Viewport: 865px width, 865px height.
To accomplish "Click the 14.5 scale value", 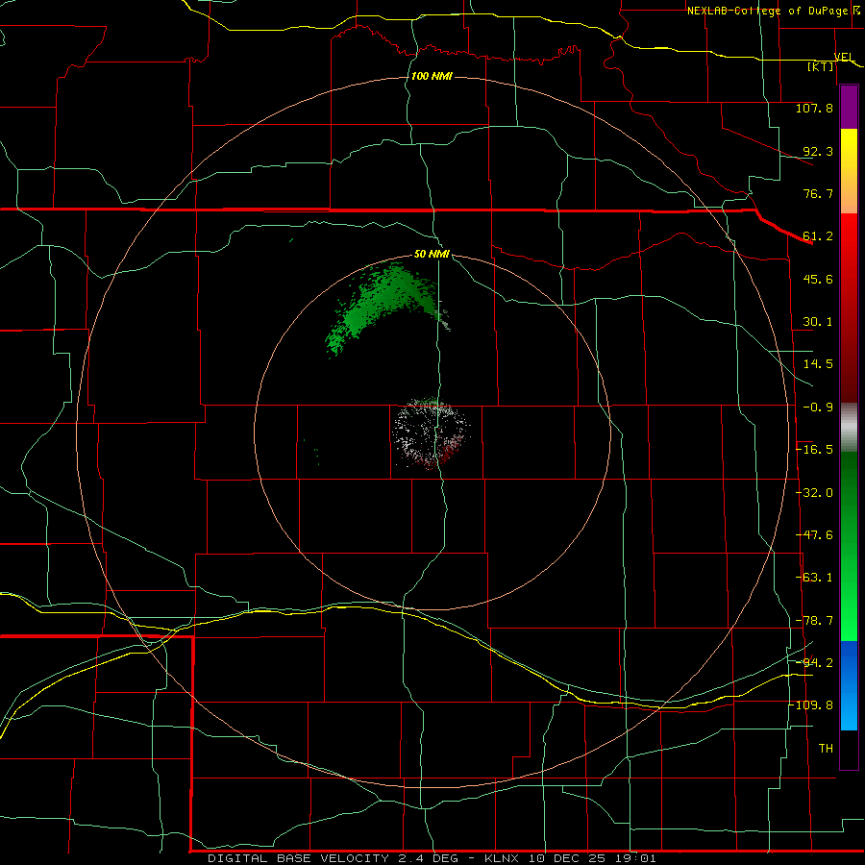I will (x=818, y=364).
